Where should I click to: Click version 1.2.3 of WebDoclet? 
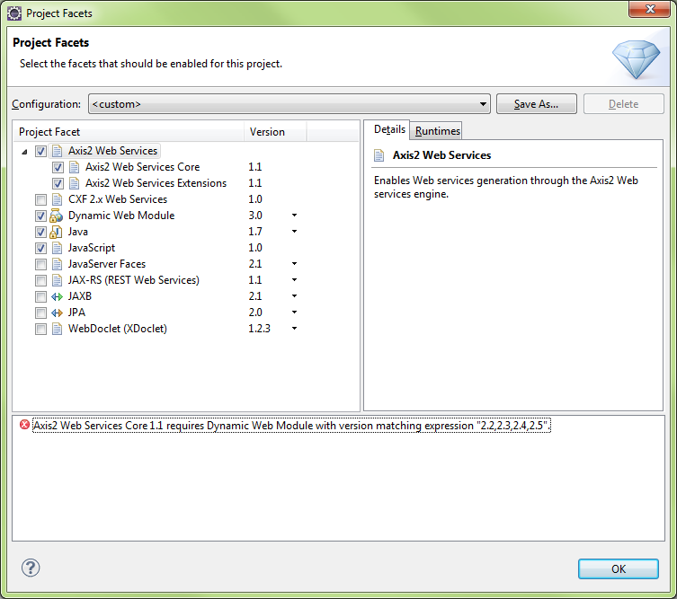point(259,329)
